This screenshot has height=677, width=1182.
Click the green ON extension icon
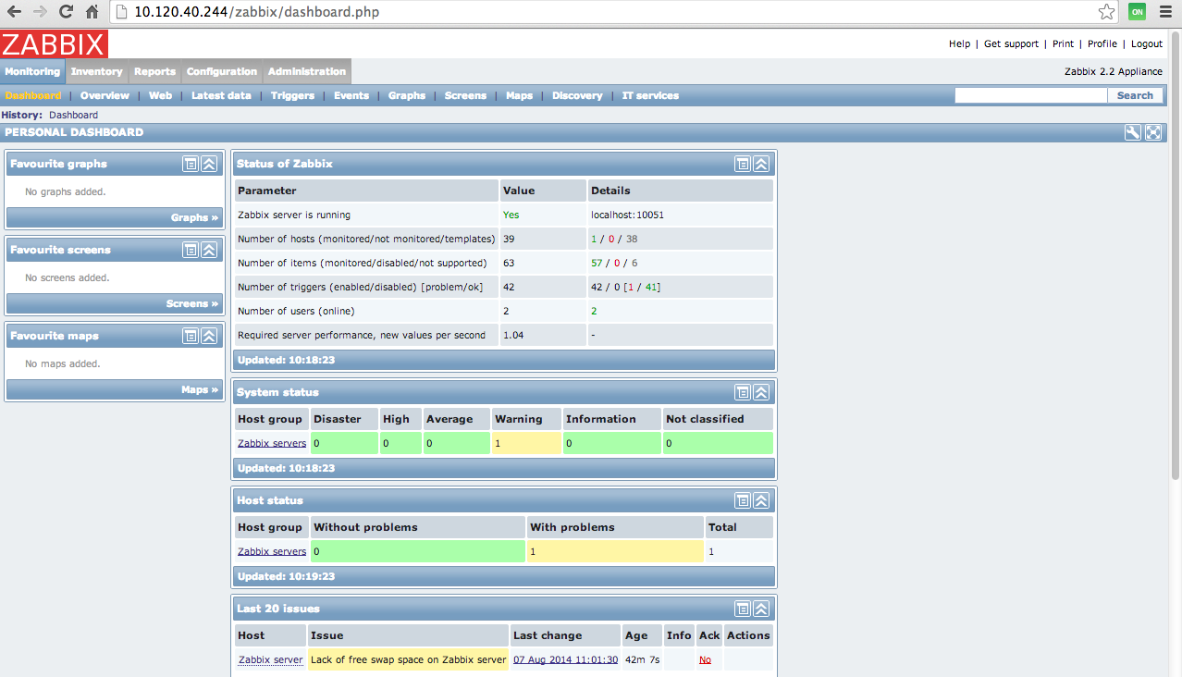coord(1137,12)
